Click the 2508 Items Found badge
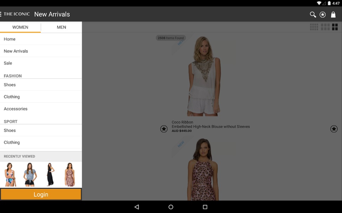Screen dimensions: 342x213 171,38
